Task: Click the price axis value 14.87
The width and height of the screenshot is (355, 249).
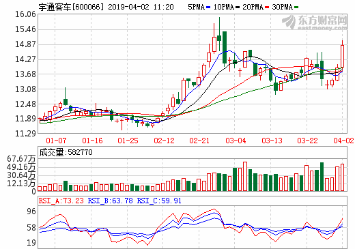Action: tap(25, 44)
